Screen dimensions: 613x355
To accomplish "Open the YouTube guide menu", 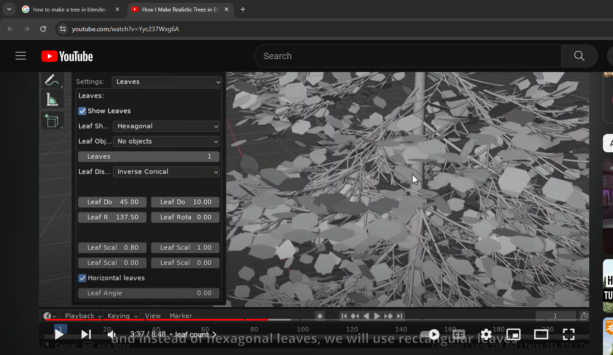I will click(21, 56).
